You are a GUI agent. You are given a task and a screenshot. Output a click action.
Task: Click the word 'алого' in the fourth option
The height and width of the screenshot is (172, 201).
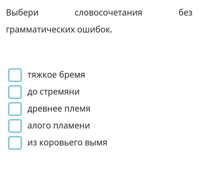[x=39, y=126]
